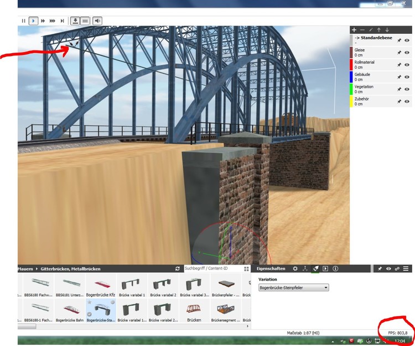The width and height of the screenshot is (415, 346).
Task: Click the Mauern breadcrumb category
Action: click(25, 269)
